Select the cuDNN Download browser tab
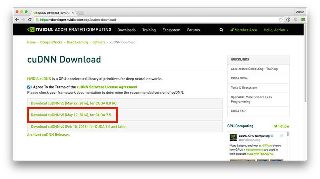 point(53,13)
